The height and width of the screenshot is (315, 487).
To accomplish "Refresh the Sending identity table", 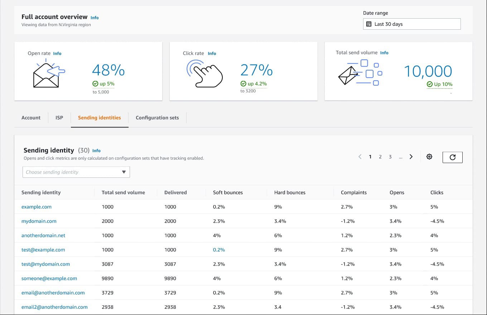I will click(452, 157).
